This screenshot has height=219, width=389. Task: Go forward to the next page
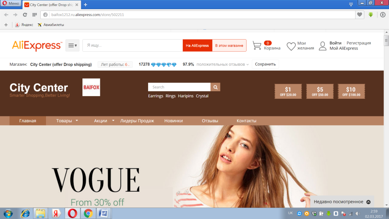click(x=15, y=15)
